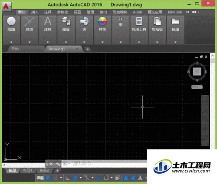Switch to the 模型 layout tab
The image size is (217, 184).
[x=13, y=171]
